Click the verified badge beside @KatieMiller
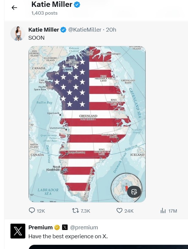Screen dimensions: 188x249 63,30
